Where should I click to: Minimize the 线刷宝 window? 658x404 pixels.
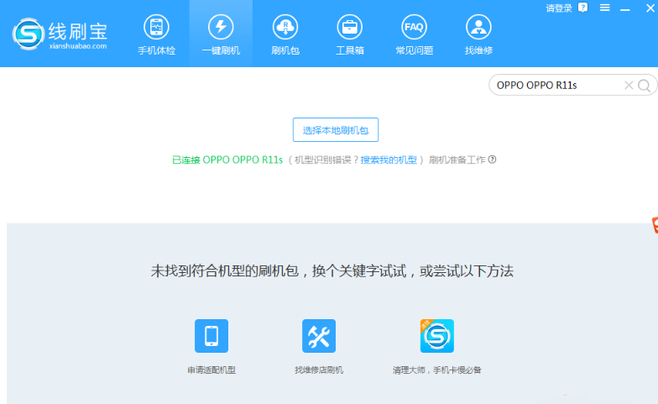625,8
